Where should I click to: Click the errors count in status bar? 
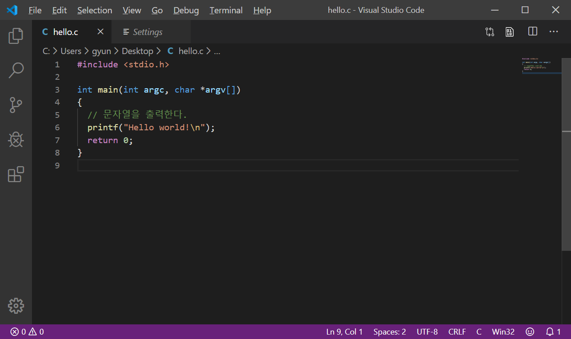click(18, 331)
